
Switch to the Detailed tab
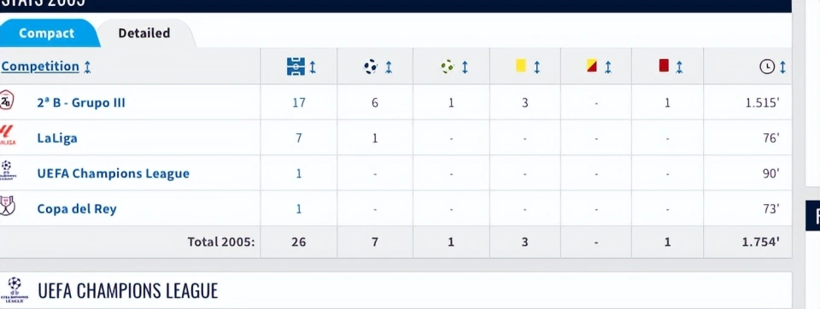(x=143, y=33)
